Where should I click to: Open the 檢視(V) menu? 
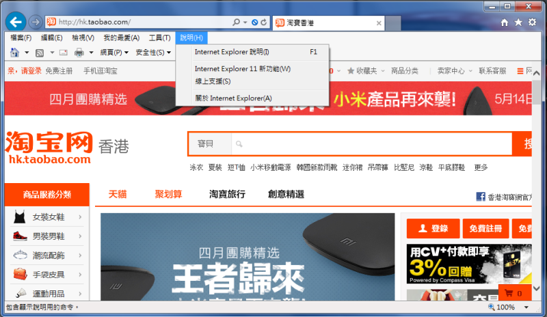click(83, 38)
